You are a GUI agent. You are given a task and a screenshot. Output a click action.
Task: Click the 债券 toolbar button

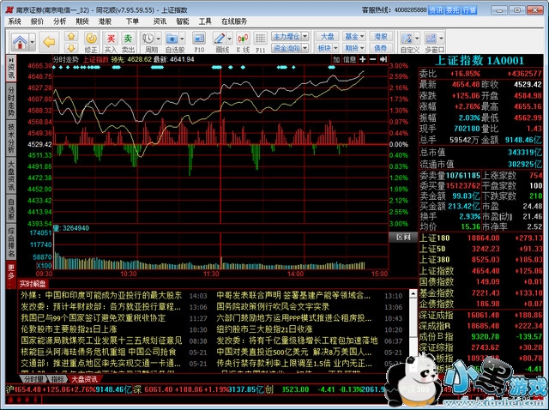381,48
